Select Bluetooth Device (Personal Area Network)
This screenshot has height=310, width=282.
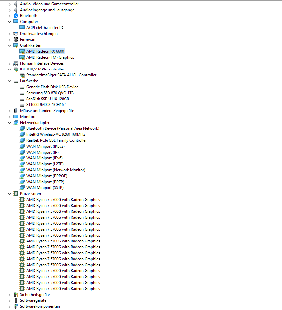pyautogui.click(x=63, y=128)
